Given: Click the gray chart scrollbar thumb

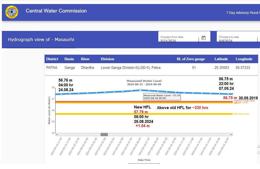Looking at the screenshot, I should click(x=104, y=135).
